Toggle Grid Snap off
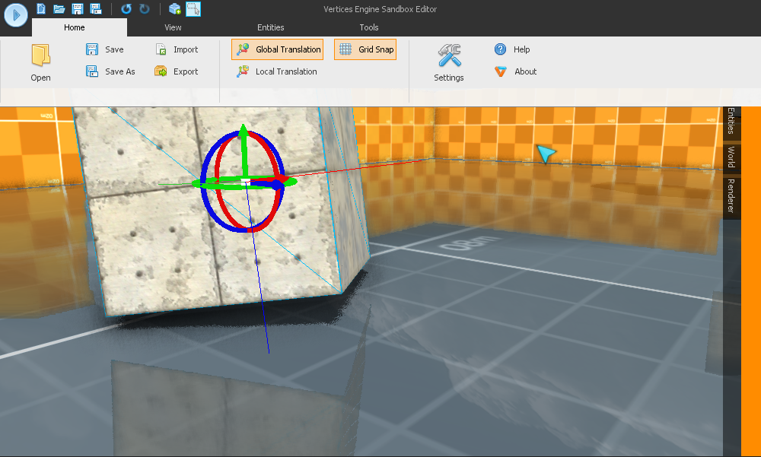This screenshot has width=761, height=457. pos(365,49)
